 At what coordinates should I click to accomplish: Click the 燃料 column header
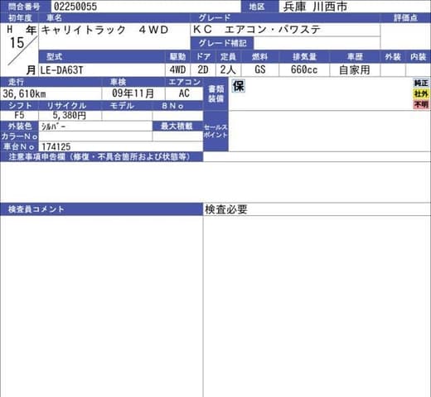click(x=259, y=57)
